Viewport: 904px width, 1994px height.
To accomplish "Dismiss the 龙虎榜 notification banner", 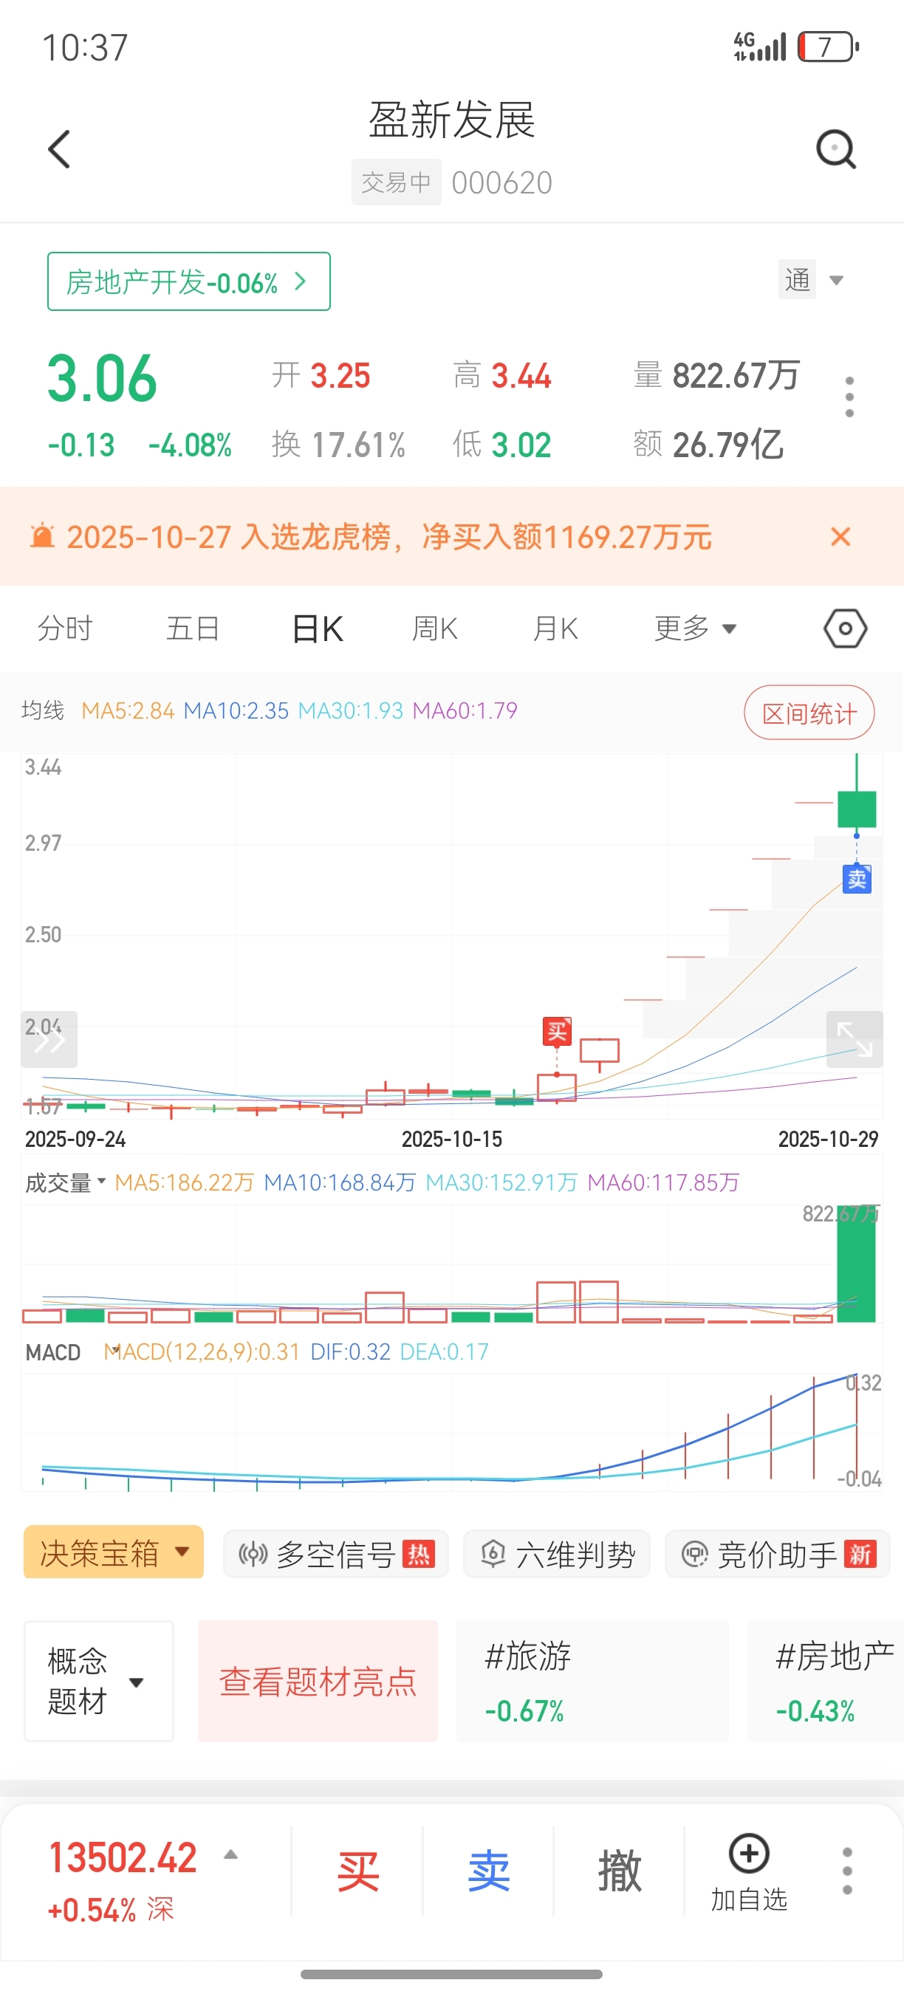I will point(840,536).
